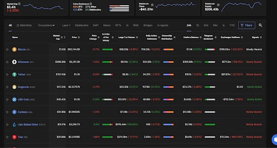Star Cardano to add to watchlist
Screen dimensions: 277x148
(7, 112)
